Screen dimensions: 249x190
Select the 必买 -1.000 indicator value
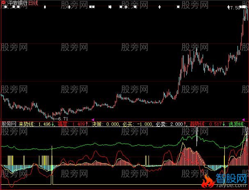(137, 124)
